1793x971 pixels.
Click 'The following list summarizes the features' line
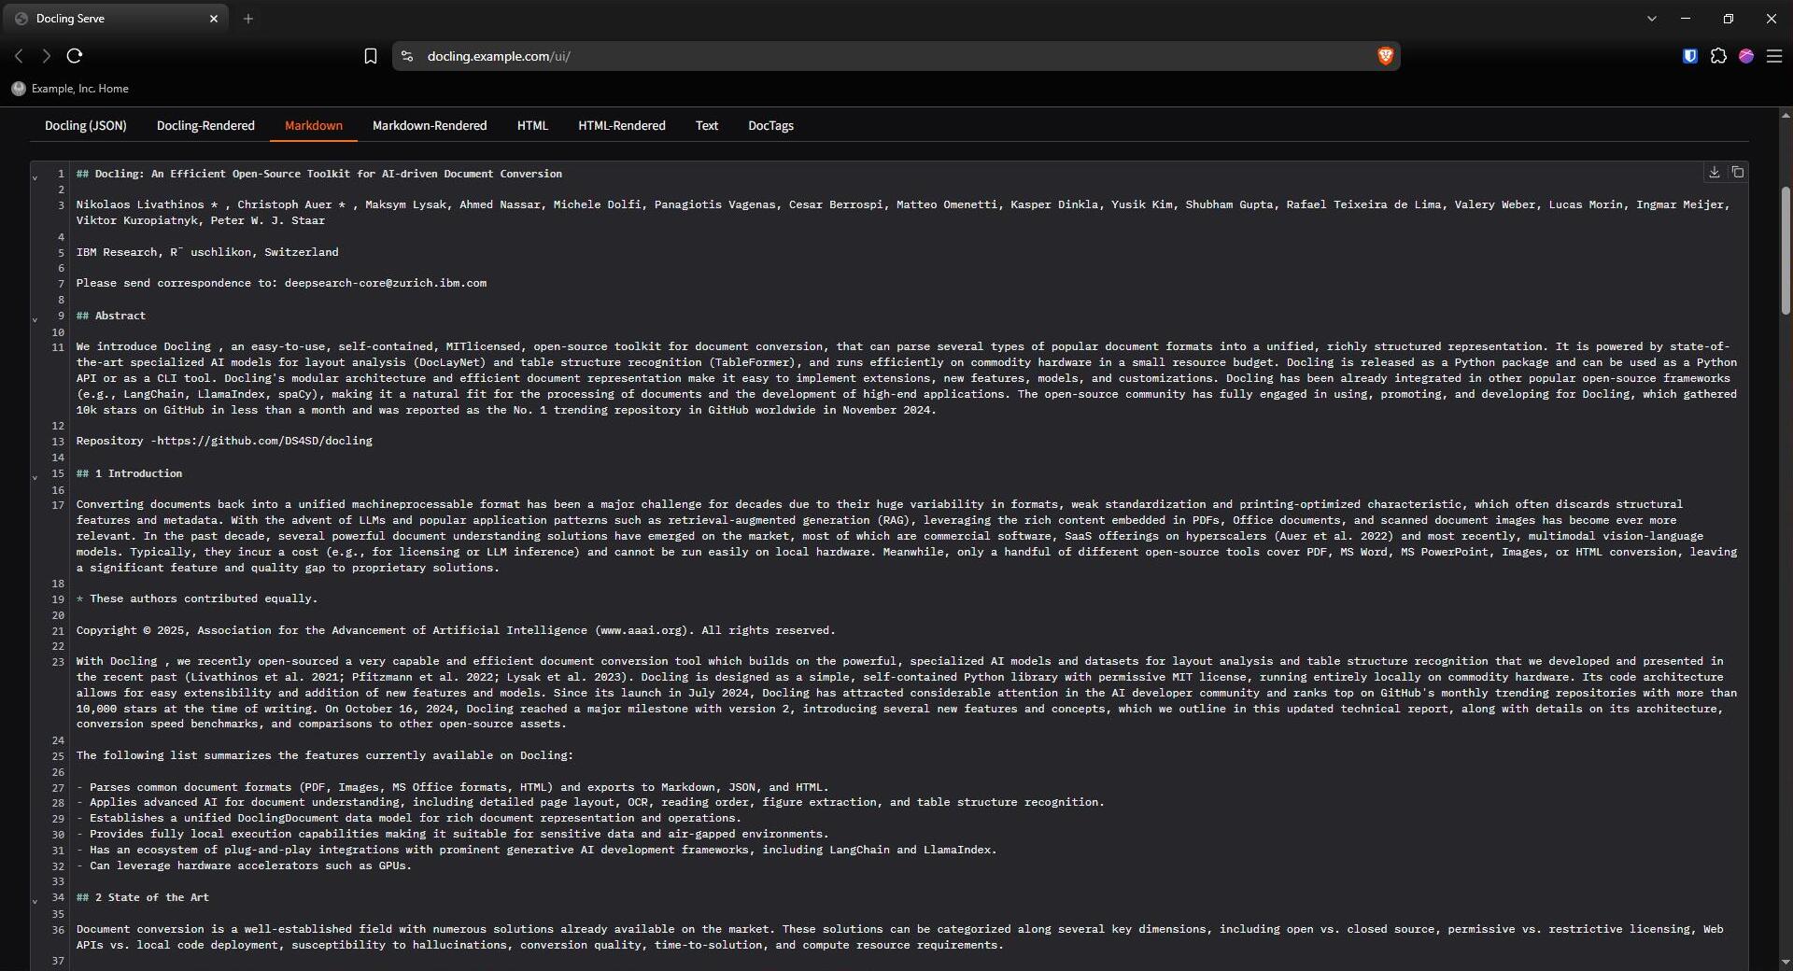[325, 755]
